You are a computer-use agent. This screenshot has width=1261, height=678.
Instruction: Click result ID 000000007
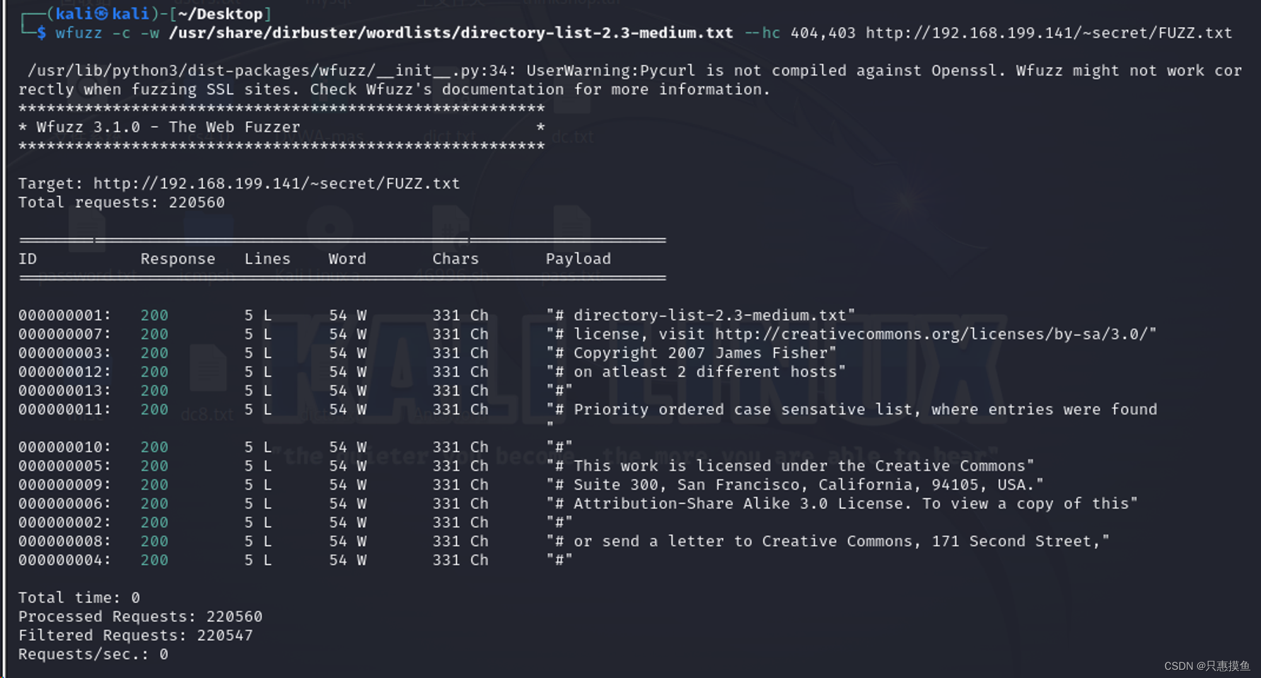[64, 334]
